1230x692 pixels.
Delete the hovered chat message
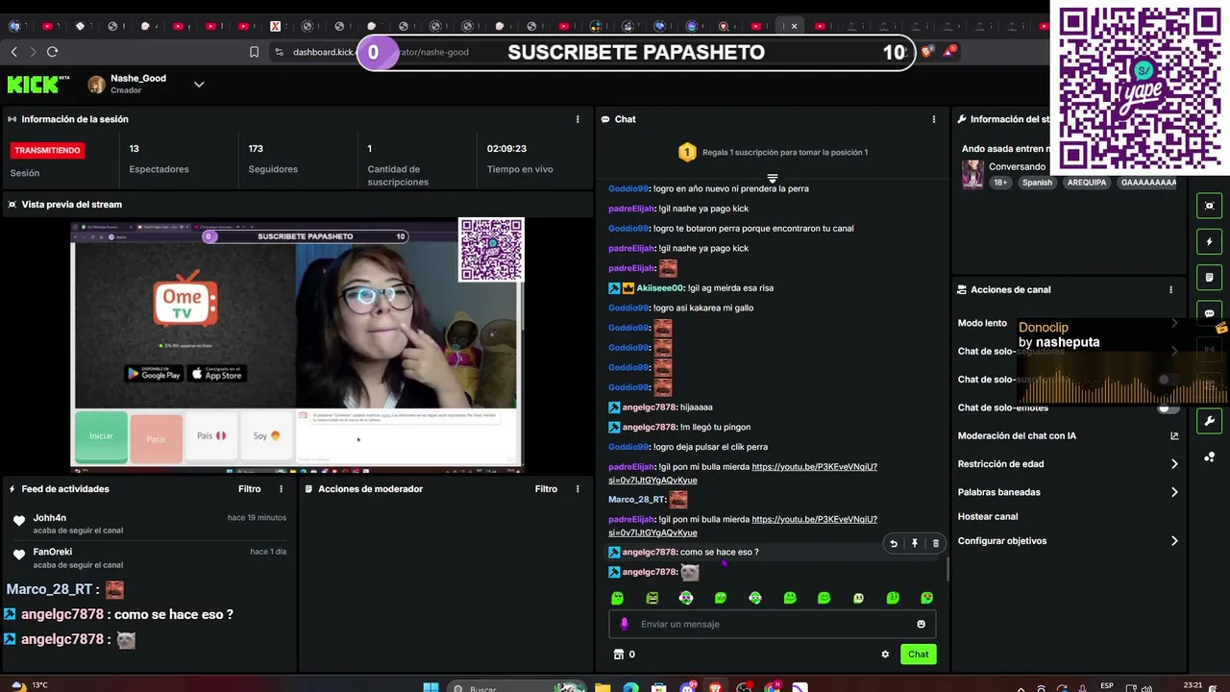[x=936, y=544]
